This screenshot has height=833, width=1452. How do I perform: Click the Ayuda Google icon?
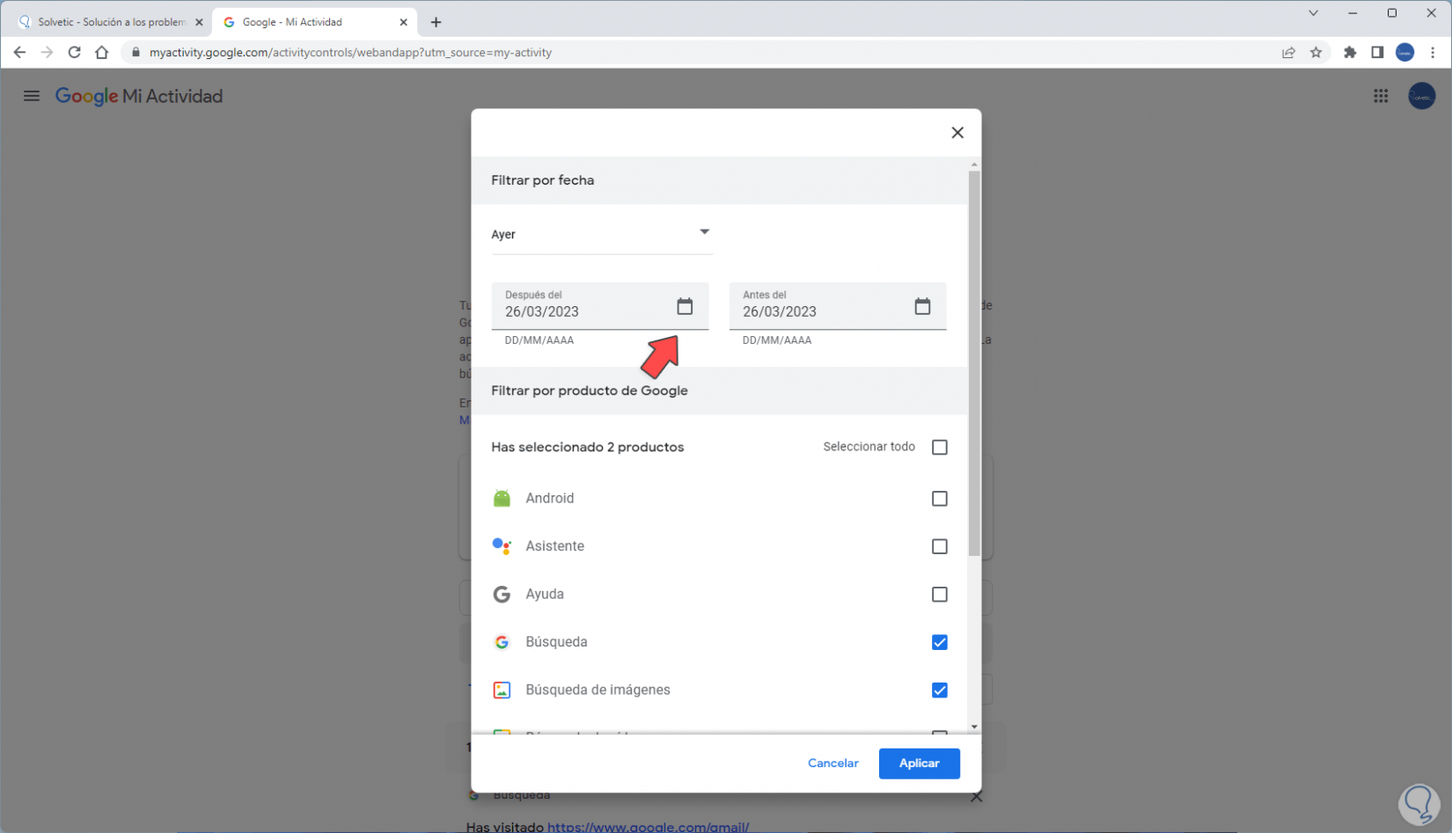point(502,595)
